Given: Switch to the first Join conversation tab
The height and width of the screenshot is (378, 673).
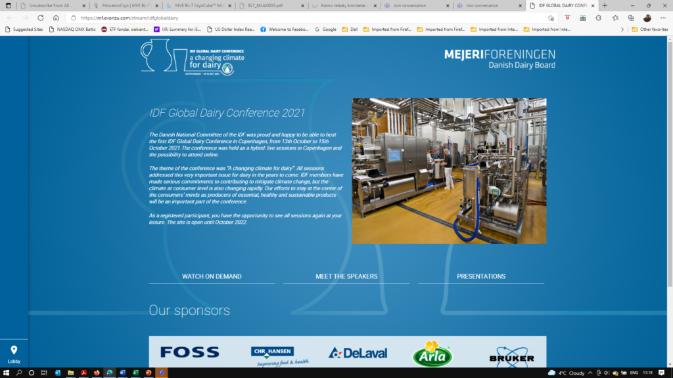Looking at the screenshot, I should pos(416,5).
